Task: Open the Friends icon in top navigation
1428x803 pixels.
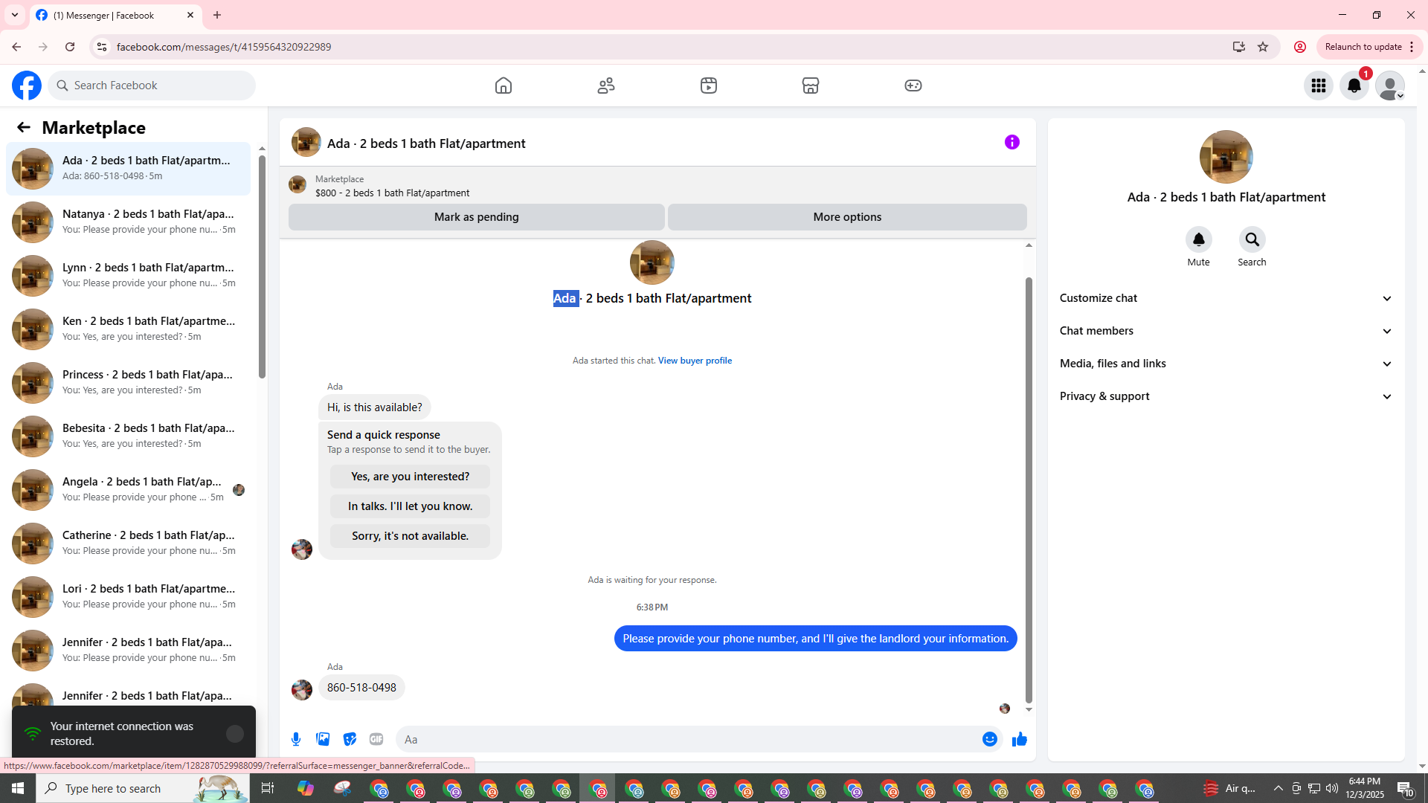Action: (x=606, y=86)
